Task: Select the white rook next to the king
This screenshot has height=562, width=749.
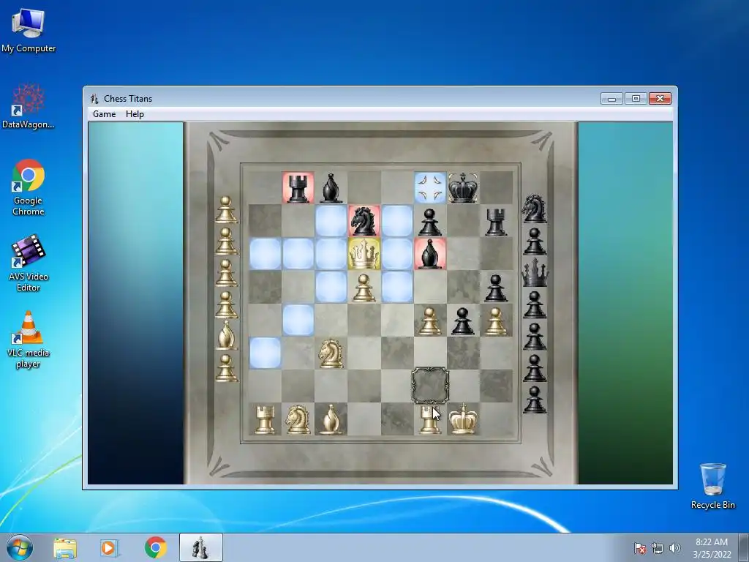Action: click(x=429, y=419)
